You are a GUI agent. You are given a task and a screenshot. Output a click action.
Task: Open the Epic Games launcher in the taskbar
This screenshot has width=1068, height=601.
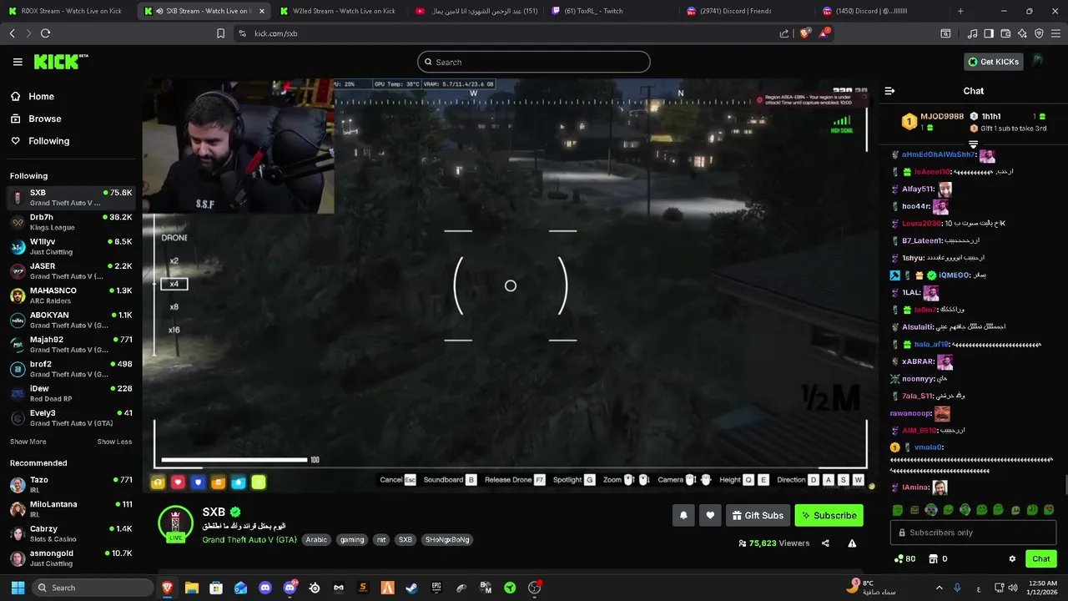436,588
